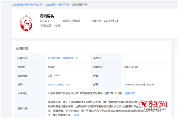Click the 邮箱 label cell
Image resolution: width=178 pixels, height=118 pixels.
coord(107,84)
